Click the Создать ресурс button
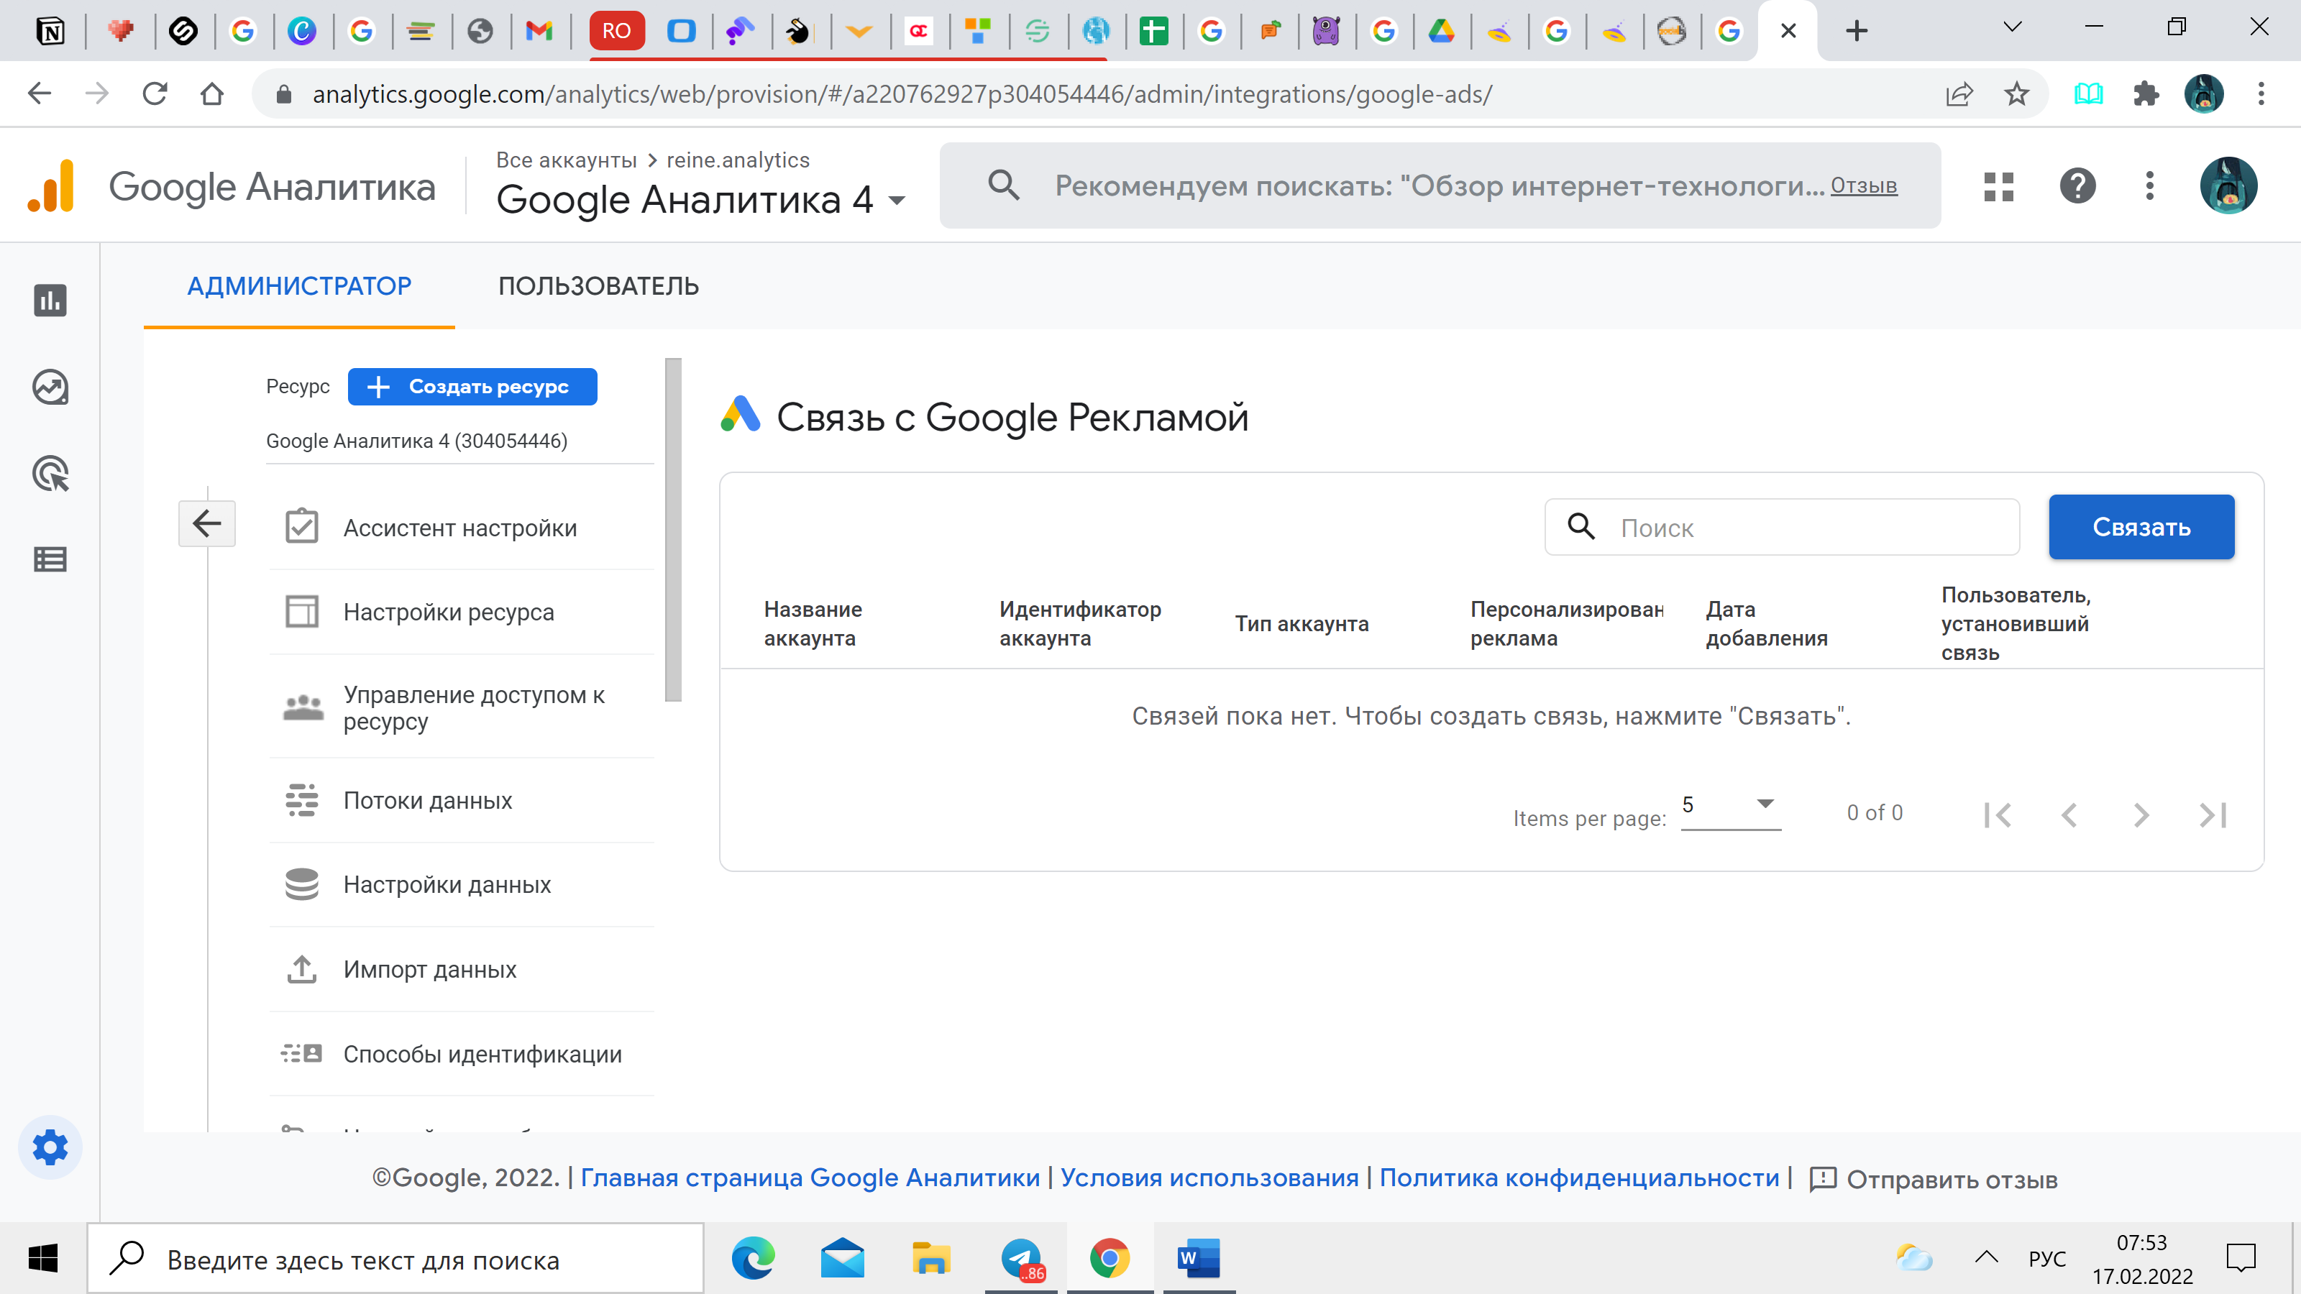Viewport: 2301px width, 1294px height. pos(472,387)
